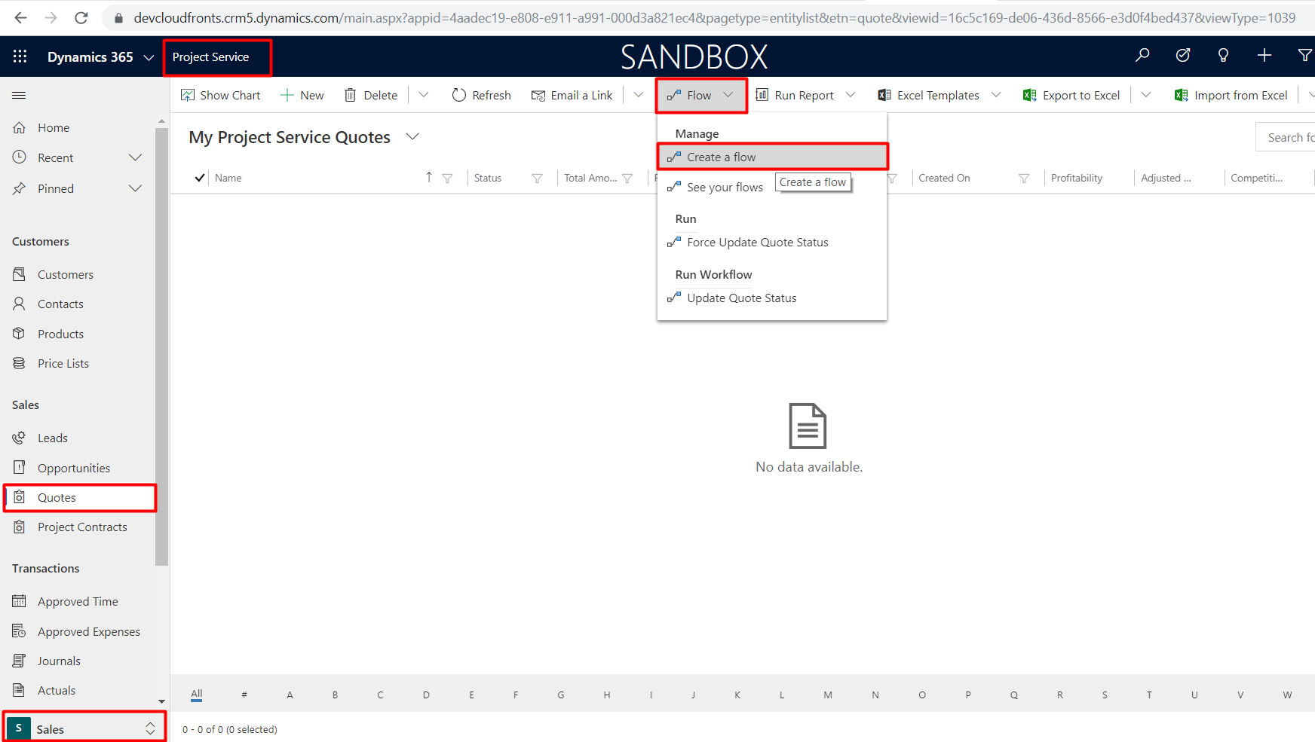Expand the Delete split-button chevron
The height and width of the screenshot is (742, 1315).
point(424,95)
